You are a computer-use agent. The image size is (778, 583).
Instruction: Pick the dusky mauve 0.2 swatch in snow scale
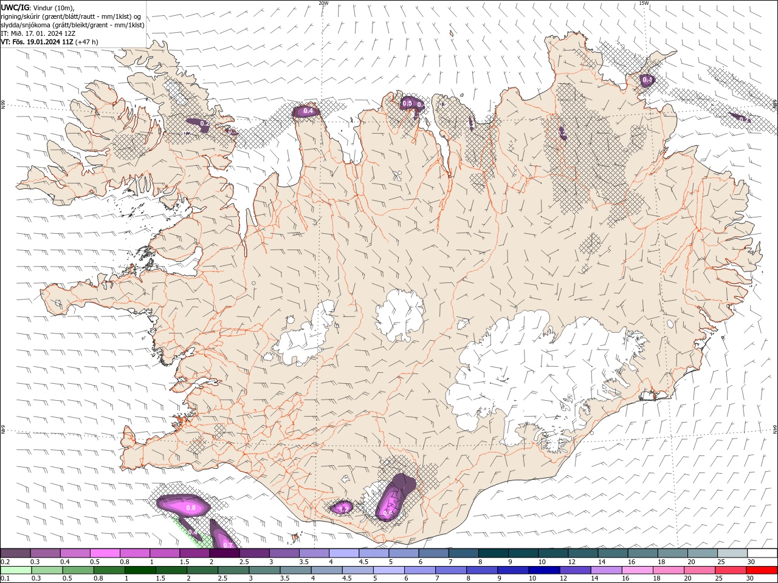[15, 553]
